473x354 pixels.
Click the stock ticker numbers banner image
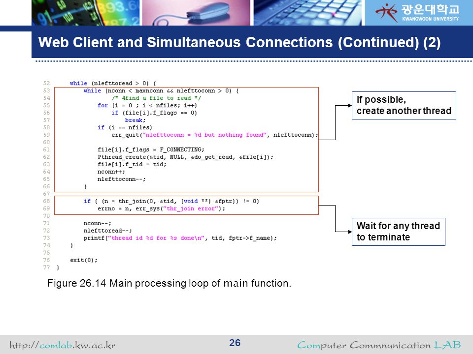pyautogui.click(x=86, y=13)
